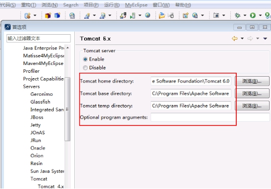Viewport: 271px width, 189px height.
Task: Select Glassfish server entry
Action: (x=40, y=102)
